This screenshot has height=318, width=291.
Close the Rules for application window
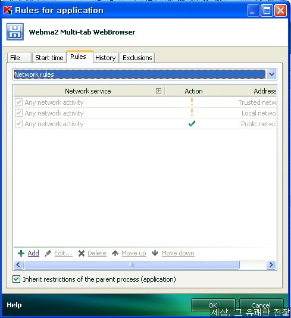(280, 10)
